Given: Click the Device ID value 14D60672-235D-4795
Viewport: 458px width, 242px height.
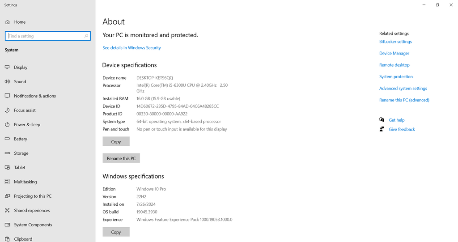Looking at the screenshot, I should pos(178,106).
